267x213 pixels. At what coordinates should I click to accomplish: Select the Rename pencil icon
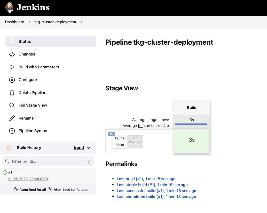(12, 118)
